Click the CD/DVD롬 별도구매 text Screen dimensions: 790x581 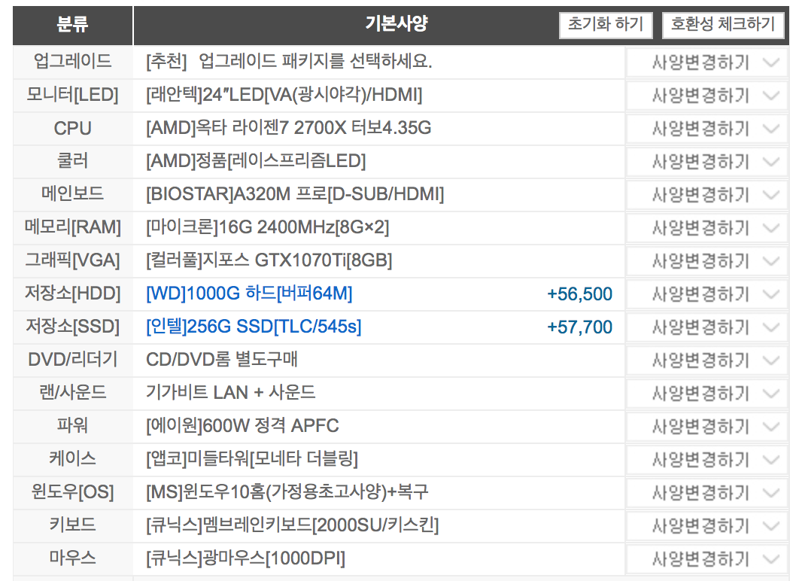[222, 360]
